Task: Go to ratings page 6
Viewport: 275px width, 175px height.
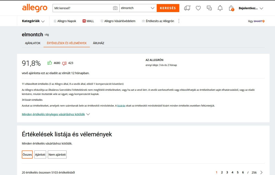Action: 243,172
